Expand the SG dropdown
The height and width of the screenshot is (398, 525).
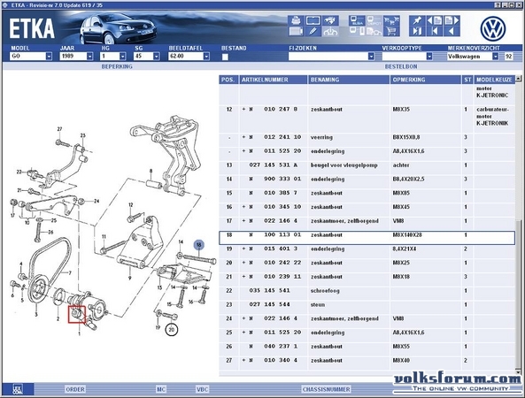point(156,57)
